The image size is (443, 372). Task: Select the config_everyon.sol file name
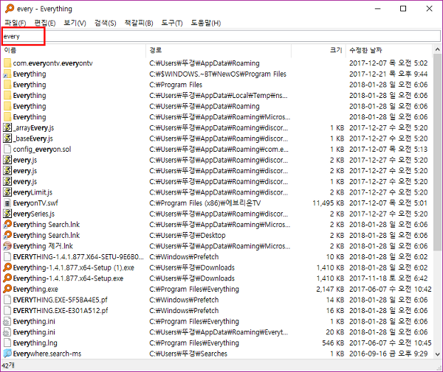click(x=42, y=149)
